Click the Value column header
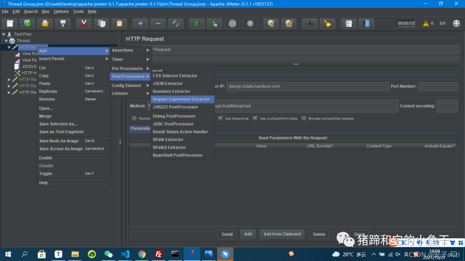 click(261, 146)
